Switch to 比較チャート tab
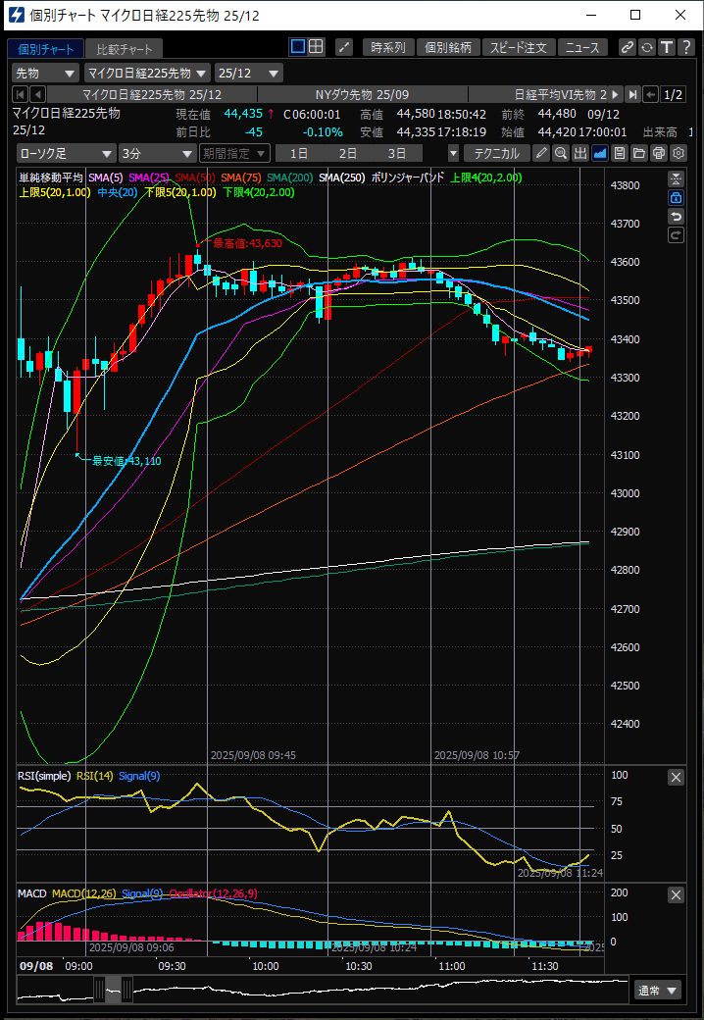 (125, 49)
